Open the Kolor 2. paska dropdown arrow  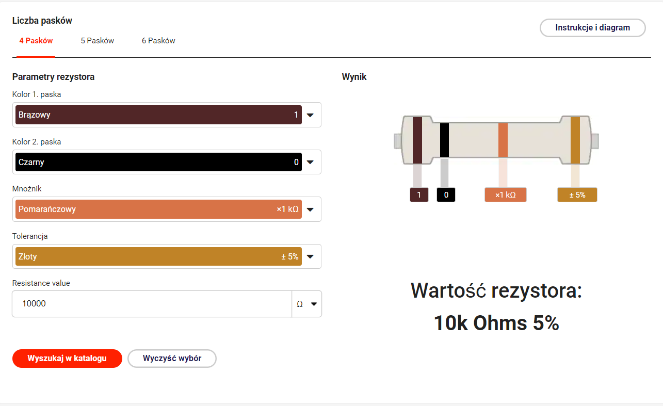pyautogui.click(x=310, y=162)
